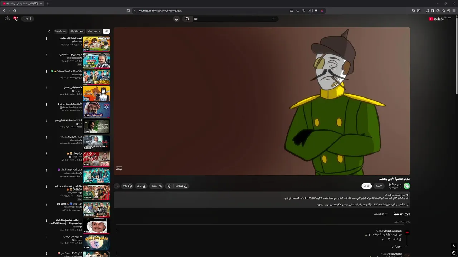Bookmark this page in address bar

coord(128,11)
